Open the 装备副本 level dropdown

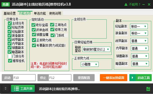click(139, 33)
